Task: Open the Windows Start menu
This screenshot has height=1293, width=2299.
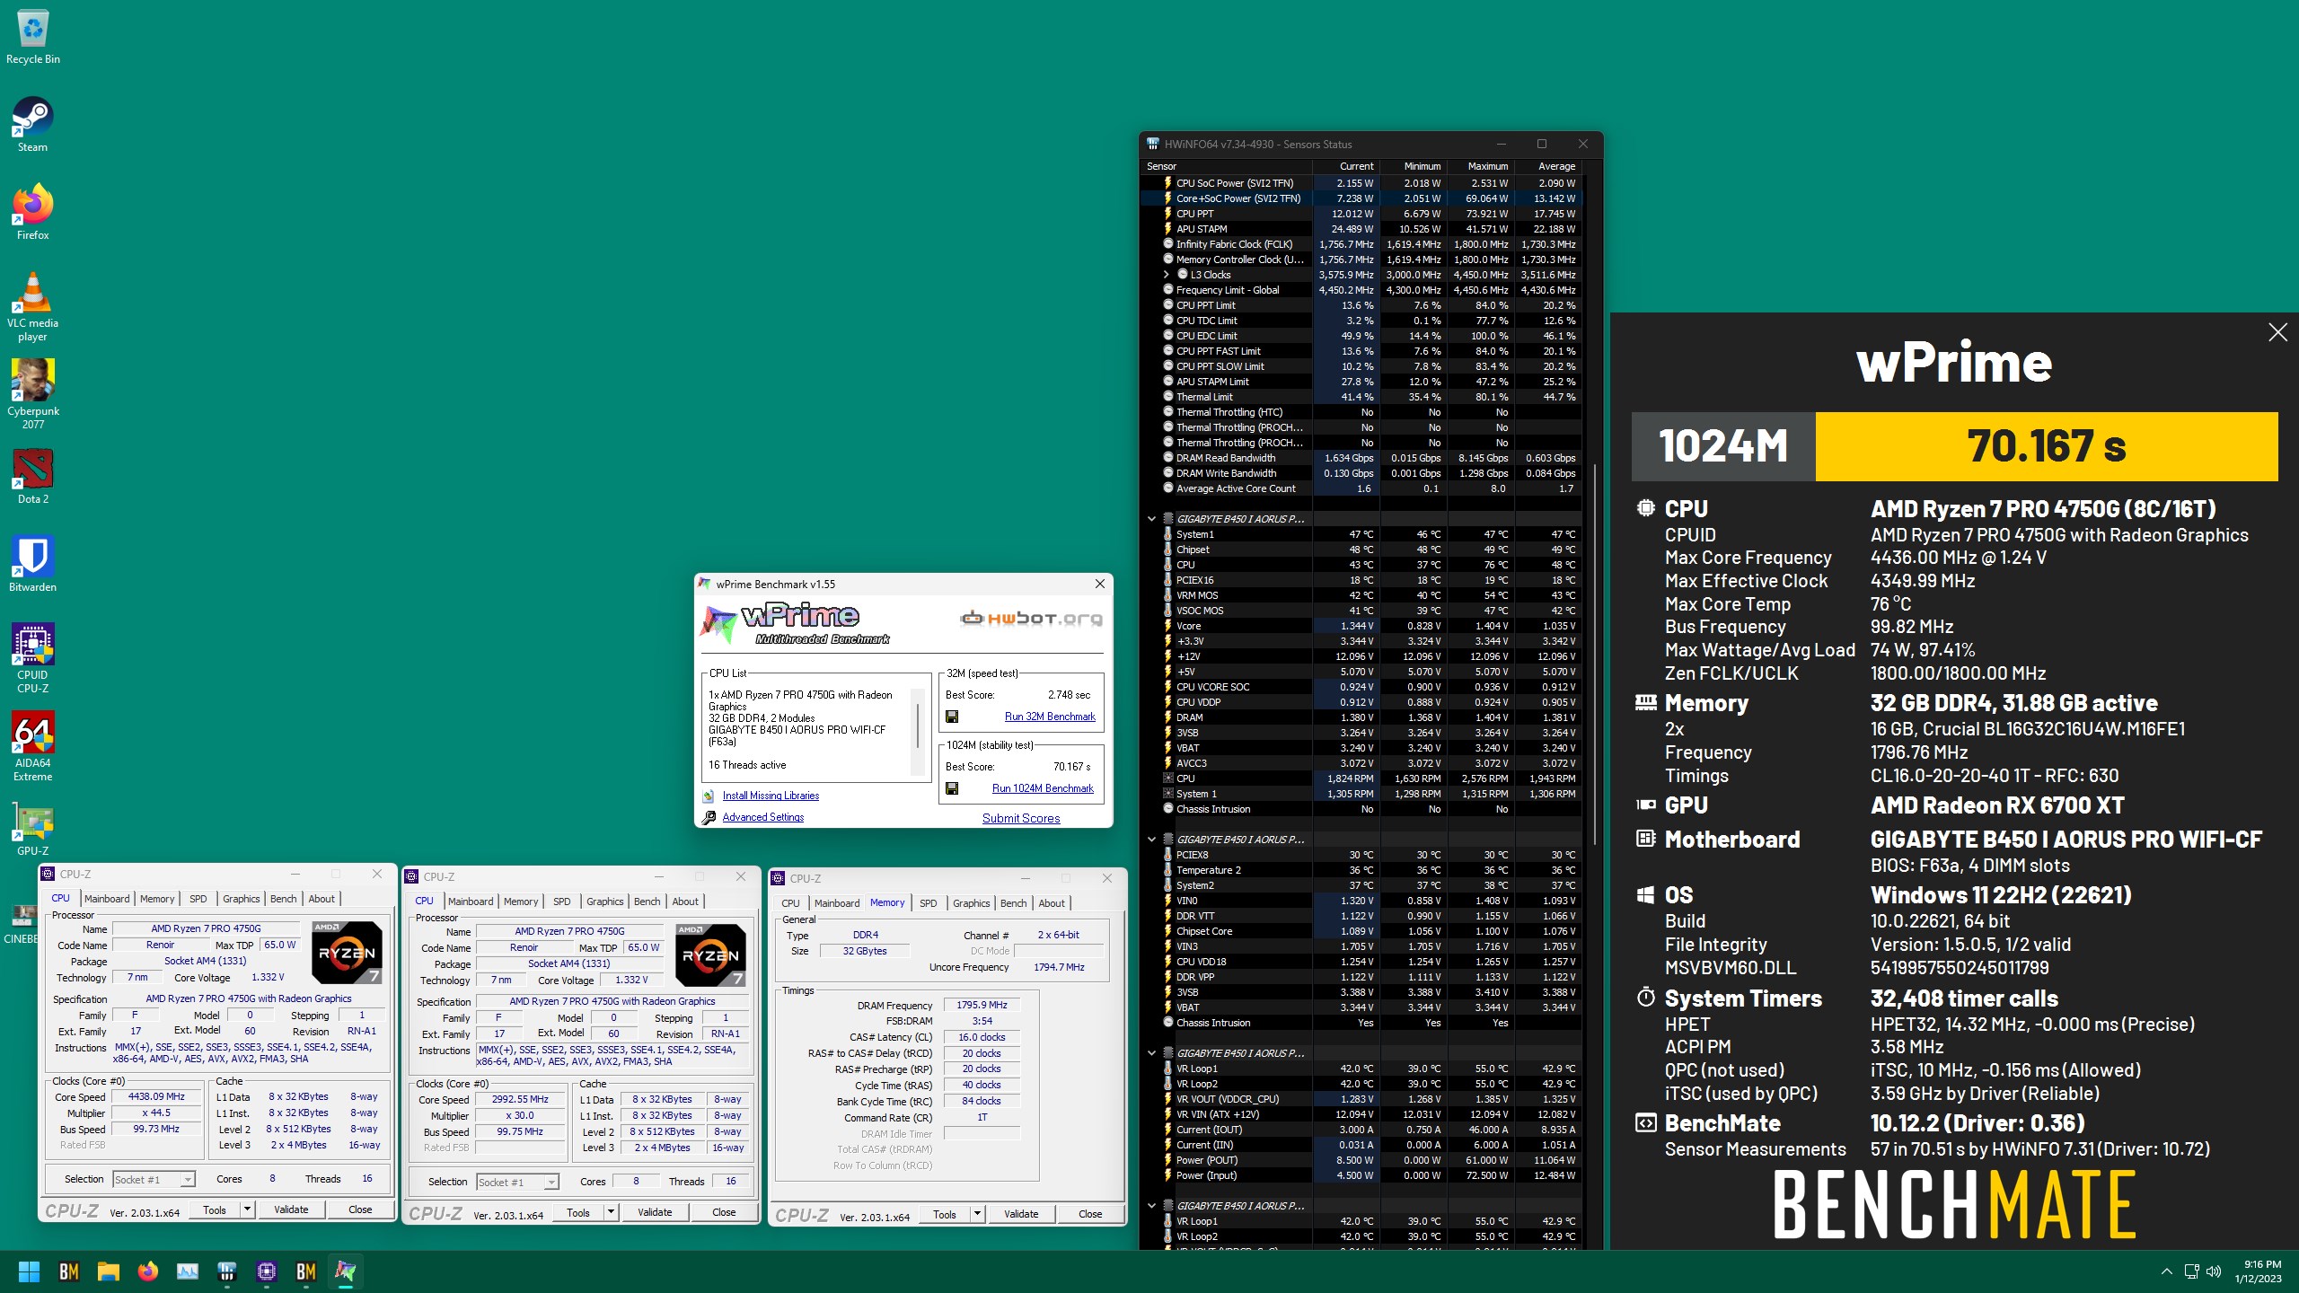Action: tap(29, 1271)
